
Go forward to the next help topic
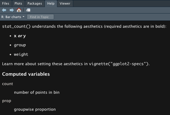(11, 10)
